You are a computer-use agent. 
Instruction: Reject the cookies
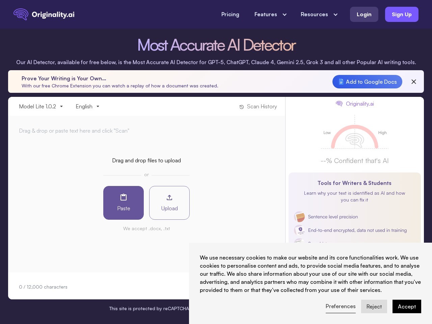pos(374,306)
